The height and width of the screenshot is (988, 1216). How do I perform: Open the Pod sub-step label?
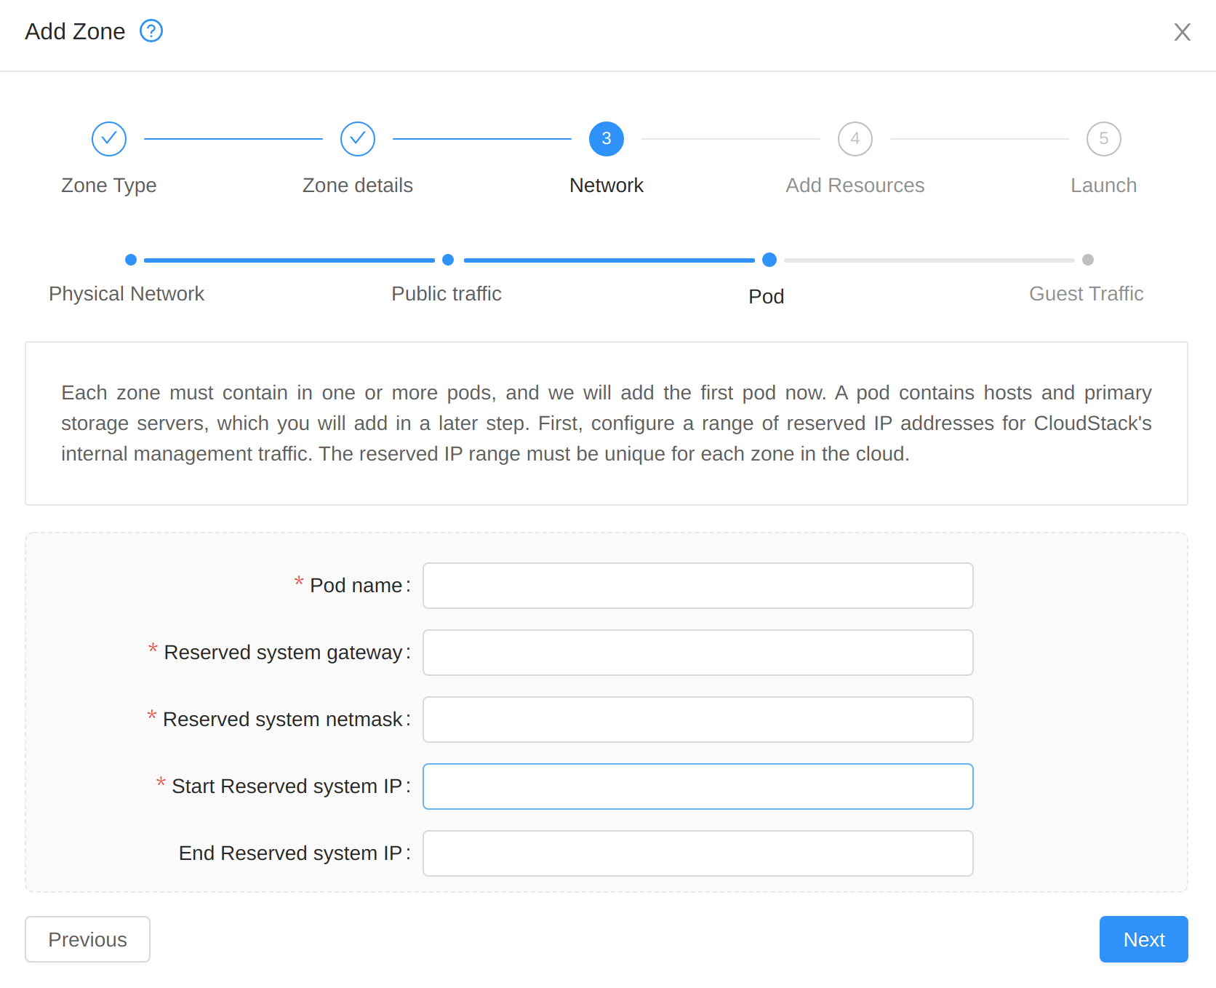coord(767,297)
